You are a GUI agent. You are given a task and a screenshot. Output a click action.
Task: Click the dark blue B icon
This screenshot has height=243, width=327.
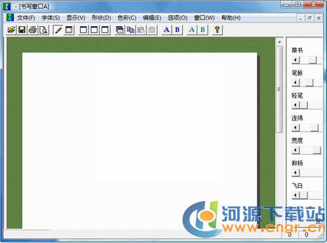(x=178, y=29)
